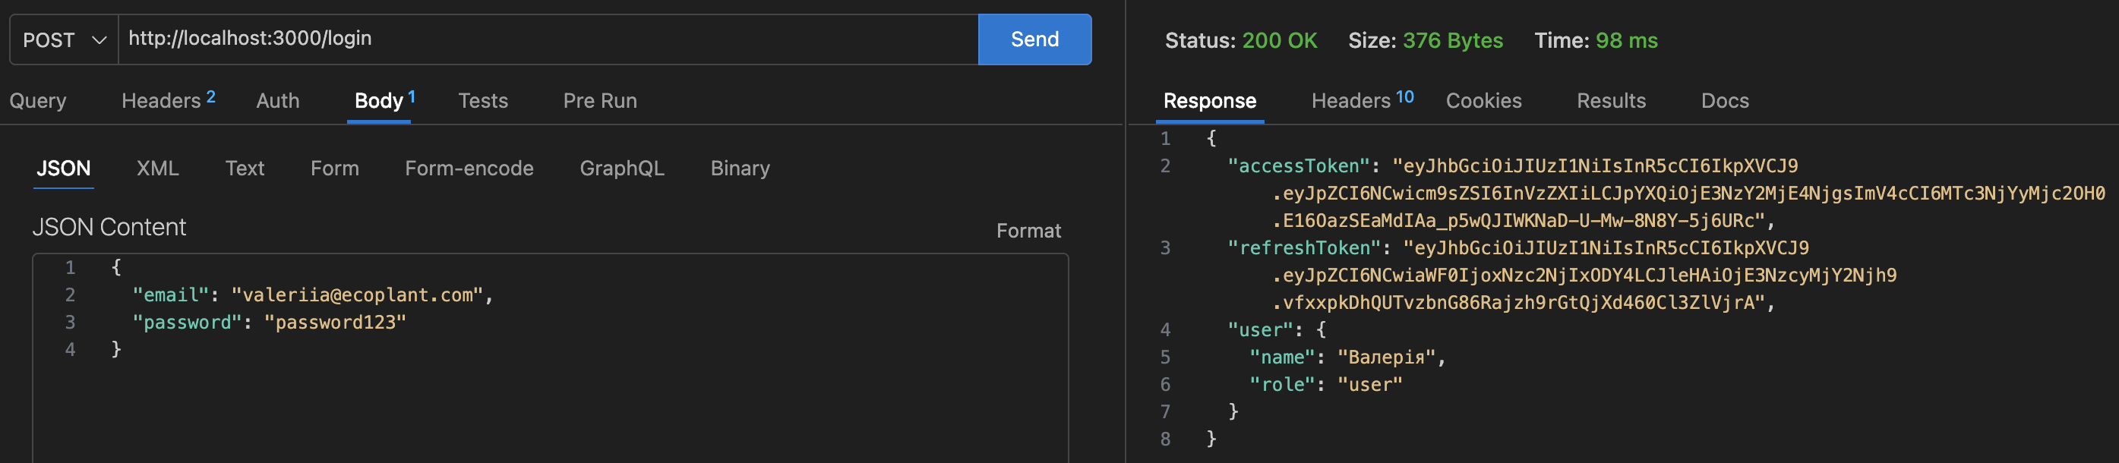Switch to the Query tab
The width and height of the screenshot is (2119, 463).
(38, 100)
